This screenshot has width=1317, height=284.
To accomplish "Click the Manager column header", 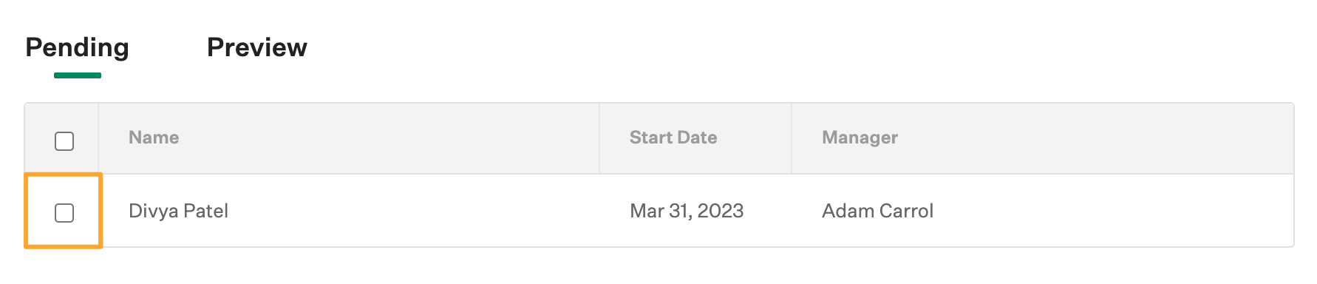I will click(860, 138).
